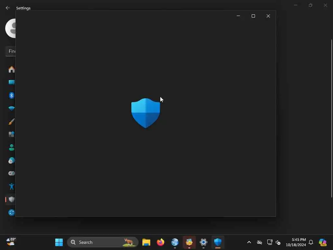Click the Settings window scrollbar
The width and height of the screenshot is (333, 250).
point(331,118)
